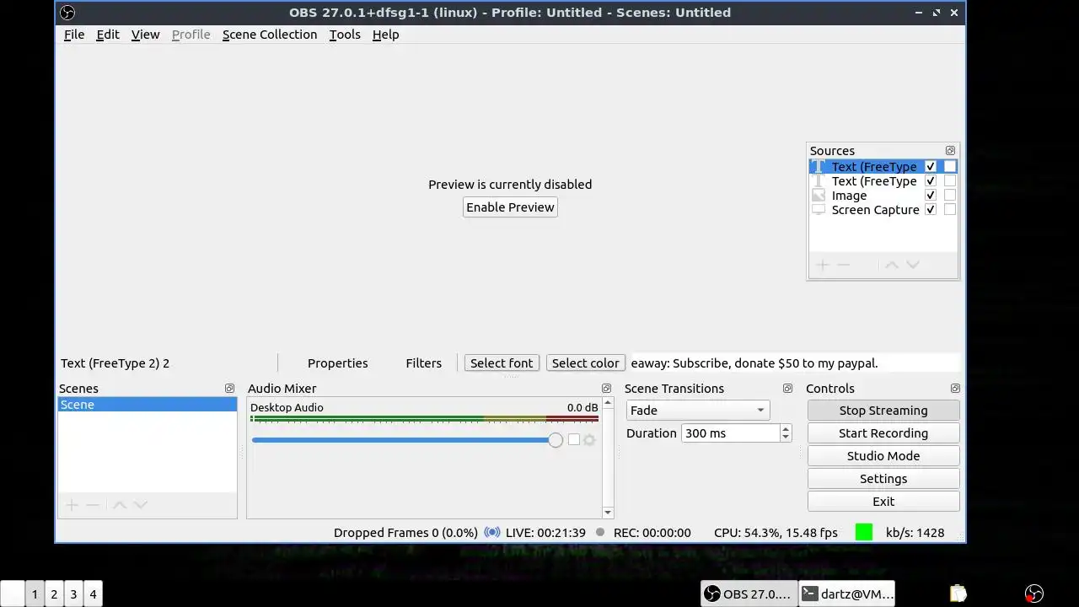This screenshot has height=607, width=1079.
Task: Toggle visibility of Image source
Action: pyautogui.click(x=931, y=196)
